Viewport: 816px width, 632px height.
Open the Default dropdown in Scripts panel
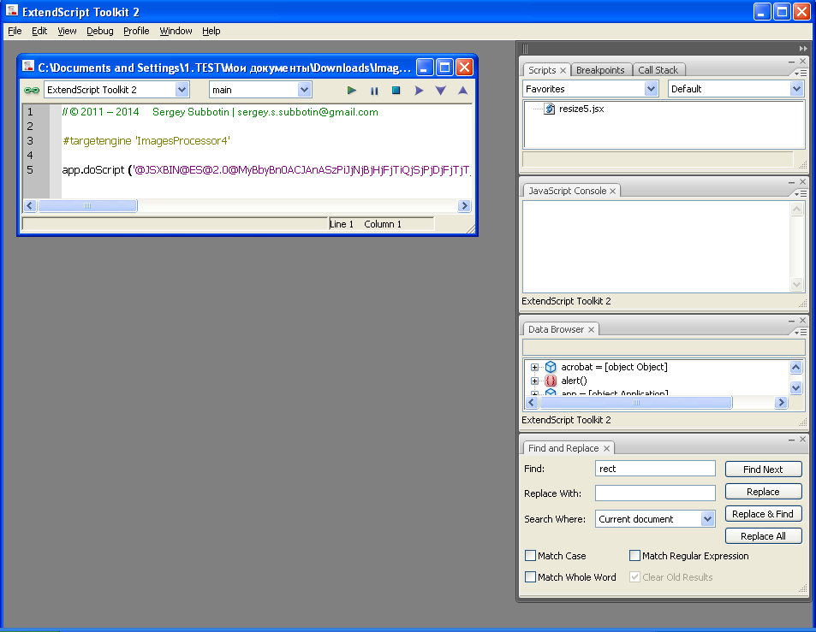796,89
